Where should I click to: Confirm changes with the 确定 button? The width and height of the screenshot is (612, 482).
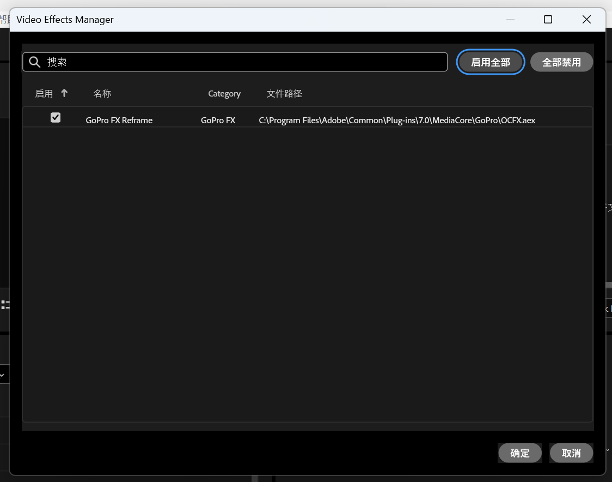coord(519,453)
